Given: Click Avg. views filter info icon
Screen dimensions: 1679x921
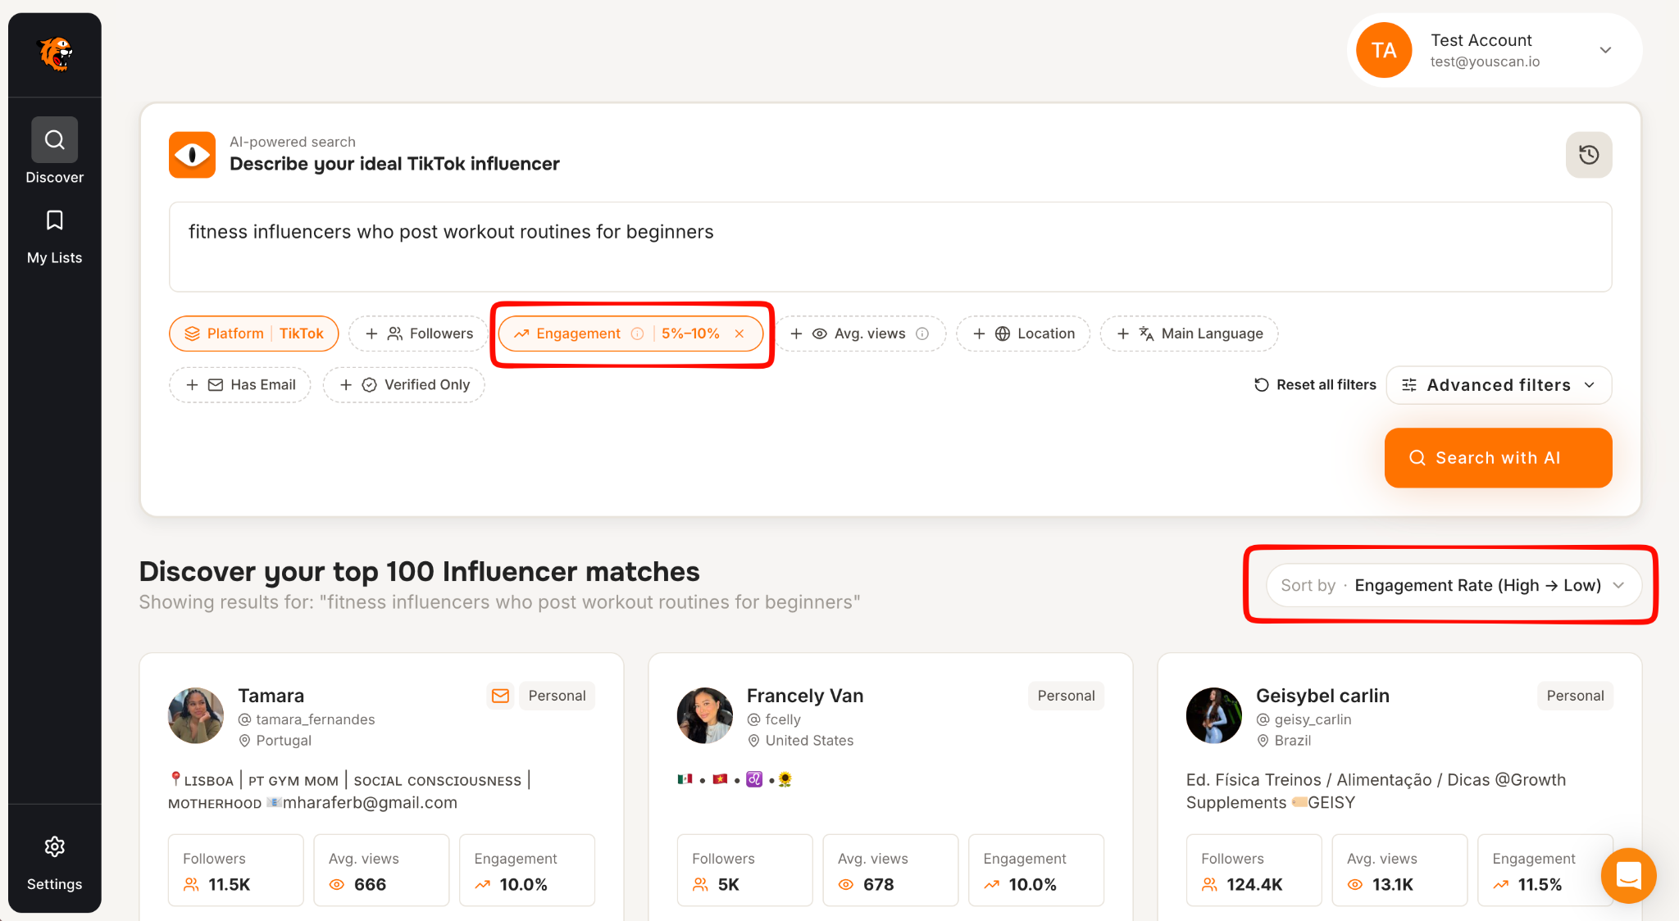Looking at the screenshot, I should pyautogui.click(x=922, y=333).
